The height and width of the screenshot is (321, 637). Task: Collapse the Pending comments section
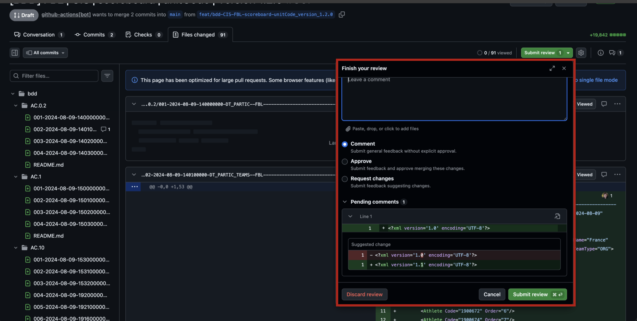point(344,202)
